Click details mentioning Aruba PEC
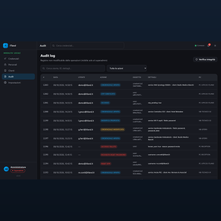 click(x=167, y=172)
